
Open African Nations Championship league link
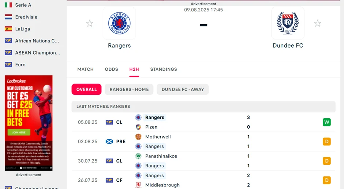37,41
